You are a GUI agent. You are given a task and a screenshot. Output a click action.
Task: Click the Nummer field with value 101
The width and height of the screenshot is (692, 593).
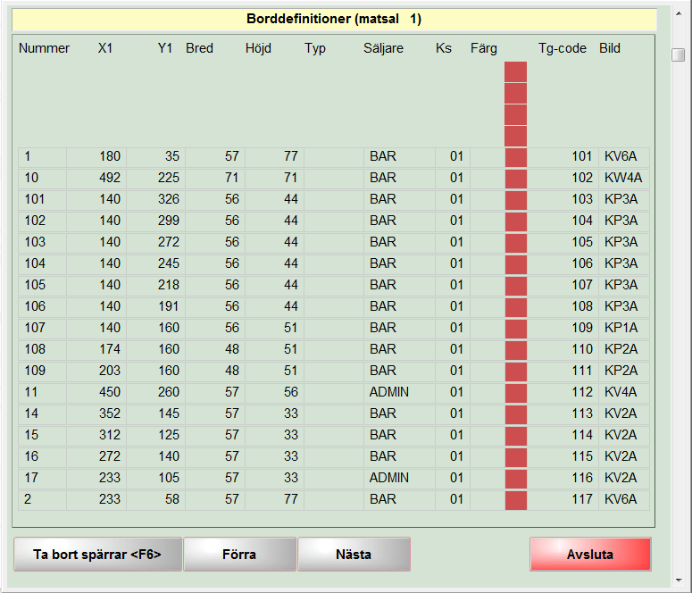42,199
